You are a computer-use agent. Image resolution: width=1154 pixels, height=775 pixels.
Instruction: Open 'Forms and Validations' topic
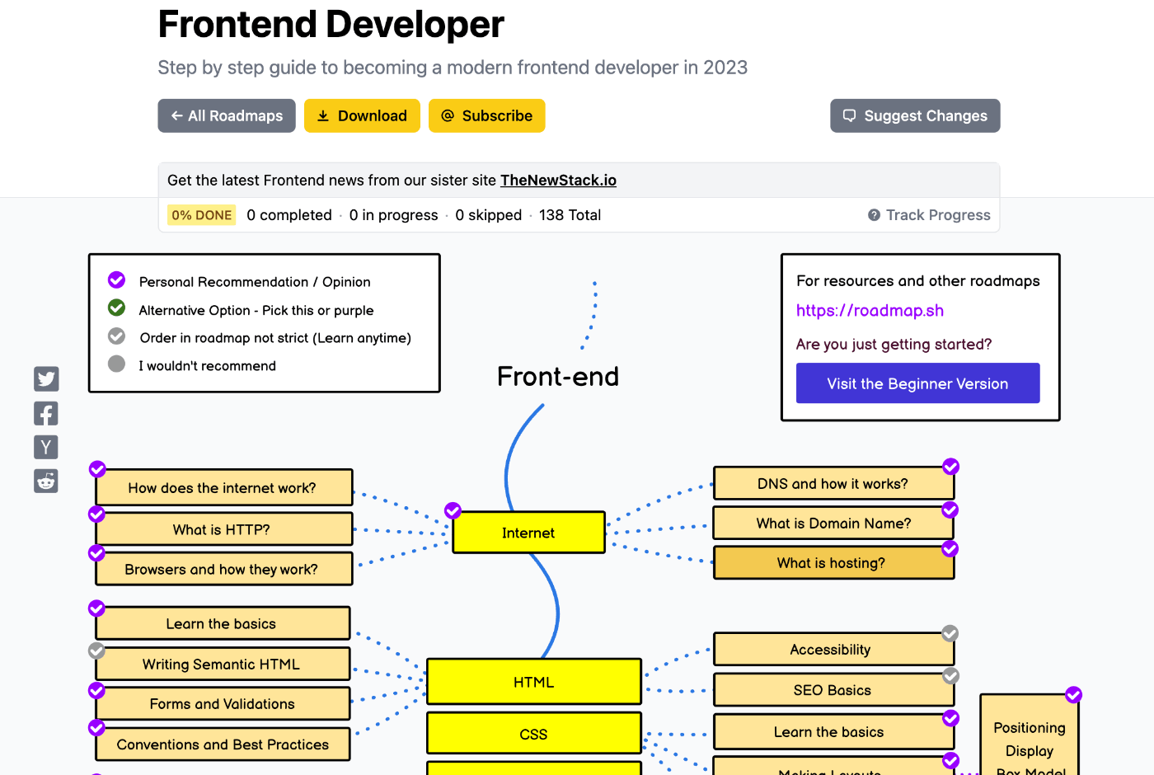pyautogui.click(x=223, y=703)
